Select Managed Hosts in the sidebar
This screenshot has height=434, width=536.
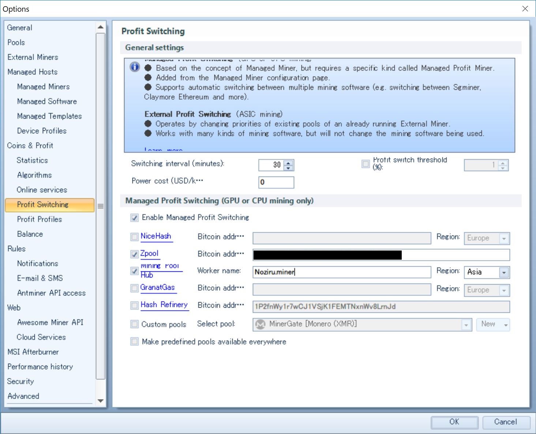point(32,72)
